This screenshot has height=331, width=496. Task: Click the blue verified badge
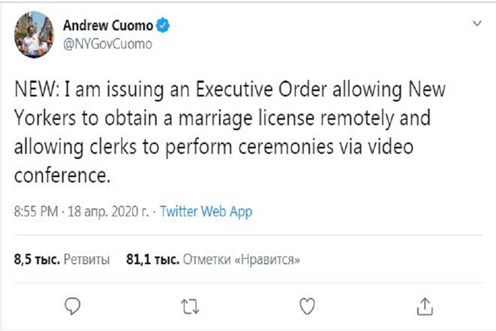tap(164, 27)
